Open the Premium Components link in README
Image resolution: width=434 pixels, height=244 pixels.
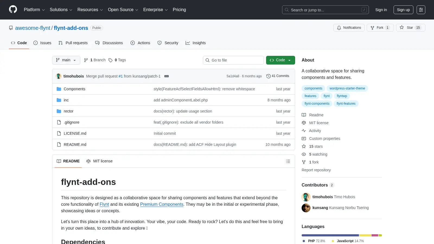point(162,204)
